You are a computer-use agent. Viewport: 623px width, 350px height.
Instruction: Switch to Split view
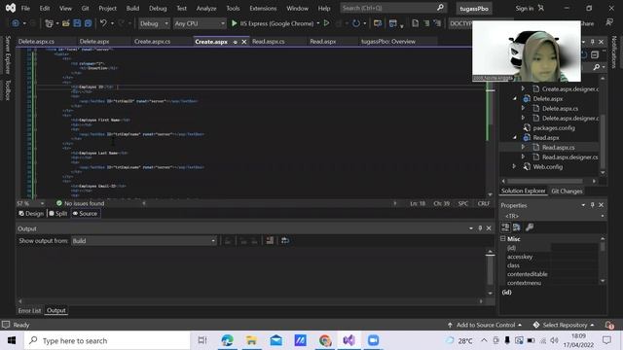58,214
